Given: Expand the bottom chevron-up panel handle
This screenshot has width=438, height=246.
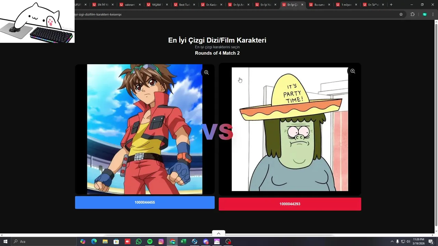Looking at the screenshot, I should click(219, 234).
